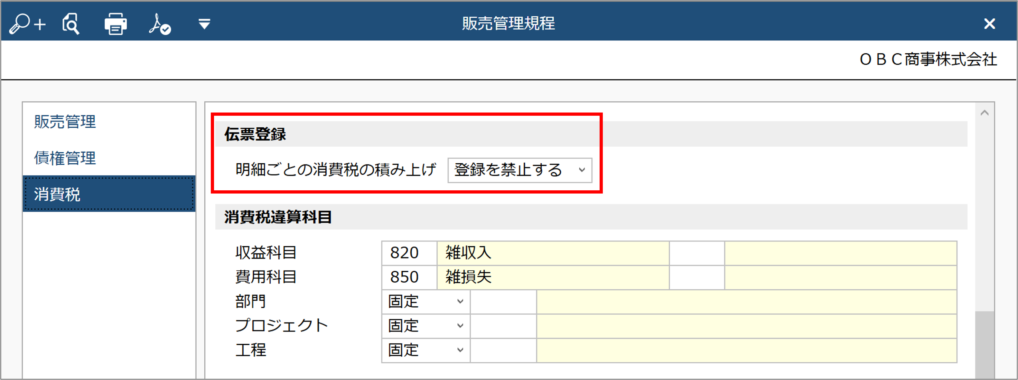This screenshot has width=1018, height=380.
Task: Click the 雑損失 account name cell
Action: click(x=553, y=277)
